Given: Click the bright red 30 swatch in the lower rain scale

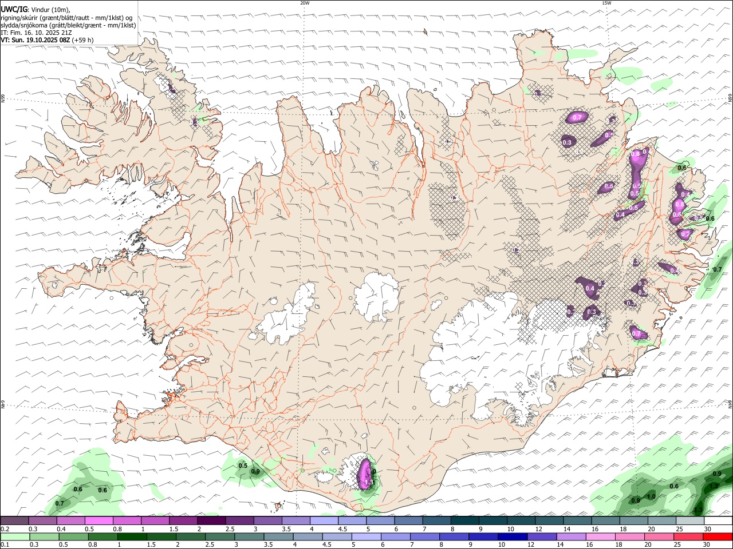Looking at the screenshot, I should (x=718, y=537).
